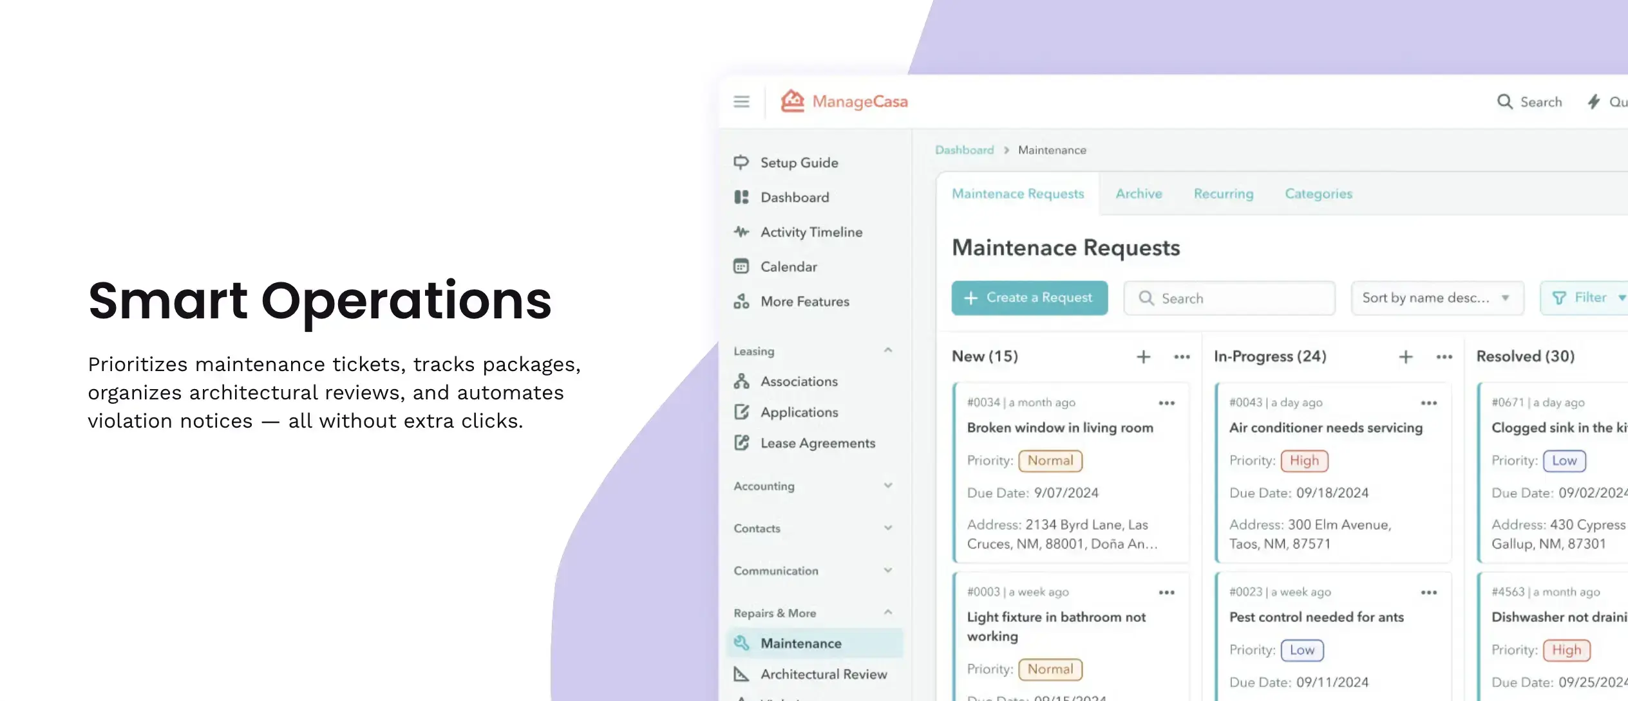Open options menu on Broken window card
1628x701 pixels.
tap(1167, 403)
